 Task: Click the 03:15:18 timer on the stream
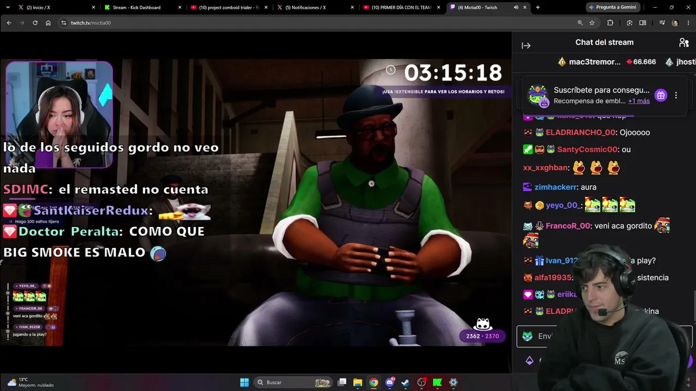point(452,73)
